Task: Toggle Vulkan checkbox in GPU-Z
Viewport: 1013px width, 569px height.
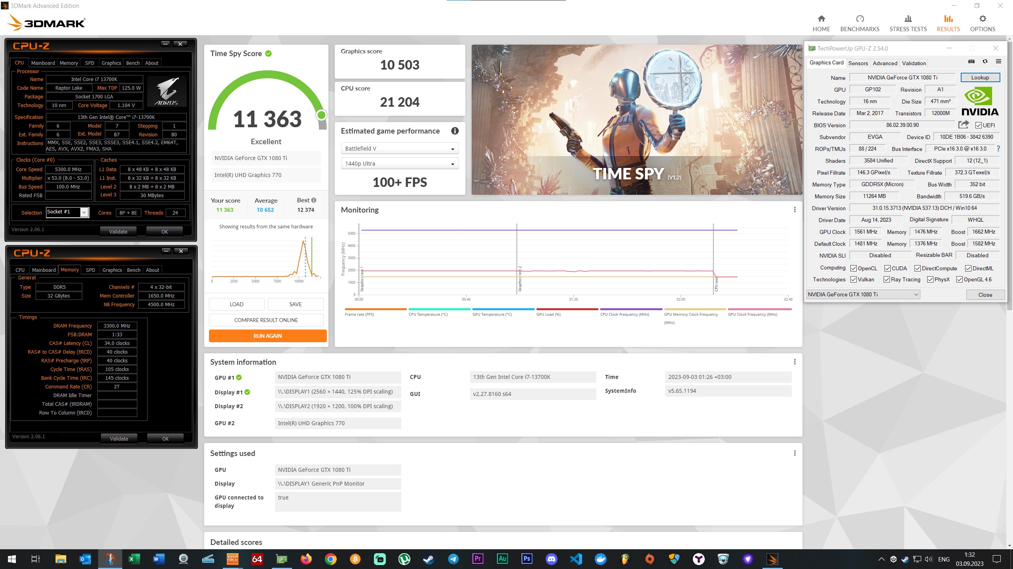Action: click(x=854, y=279)
